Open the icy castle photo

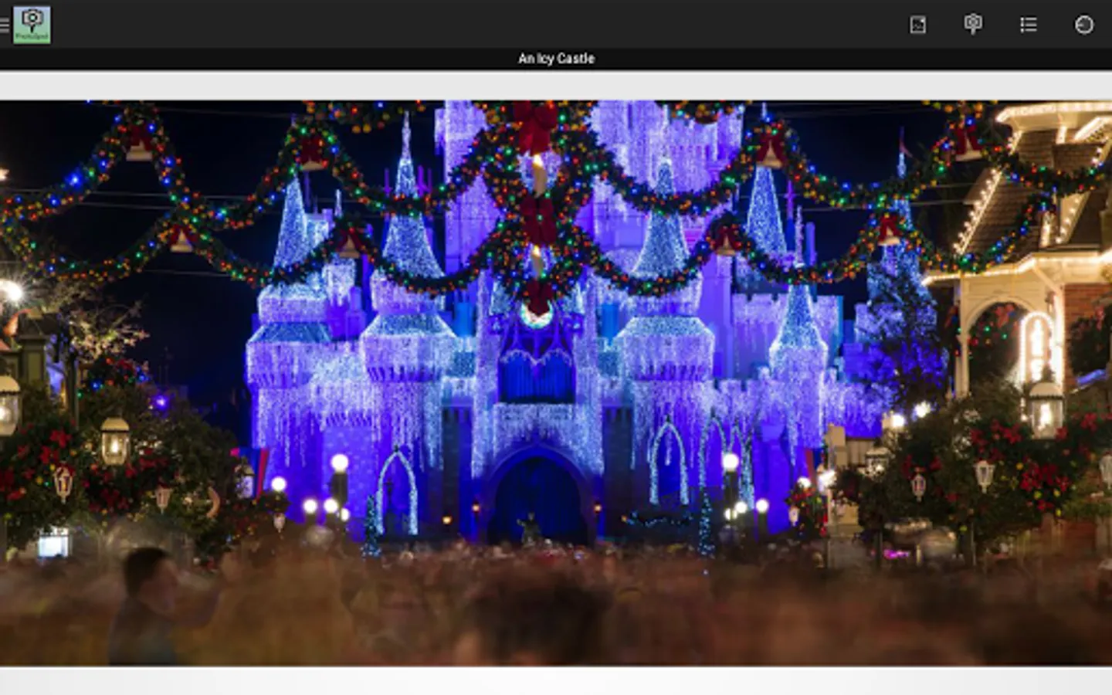coord(556,383)
